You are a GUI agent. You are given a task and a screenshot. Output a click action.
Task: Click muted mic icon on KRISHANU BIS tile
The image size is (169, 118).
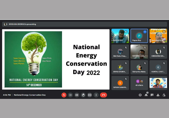pos(164,47)
